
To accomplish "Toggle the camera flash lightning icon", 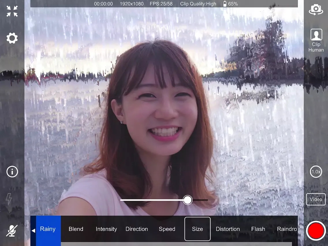I will pyautogui.click(x=9, y=199).
